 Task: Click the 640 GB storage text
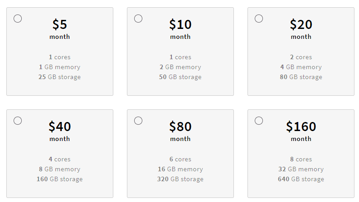pyautogui.click(x=301, y=179)
